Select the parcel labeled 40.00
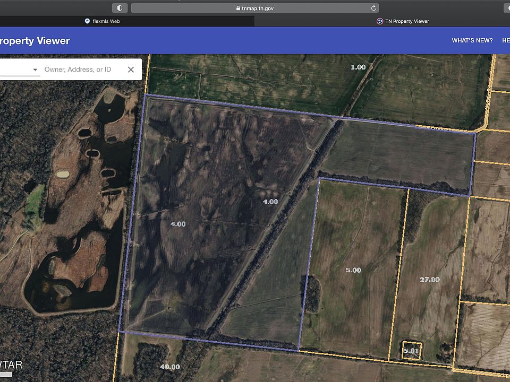 click(169, 366)
